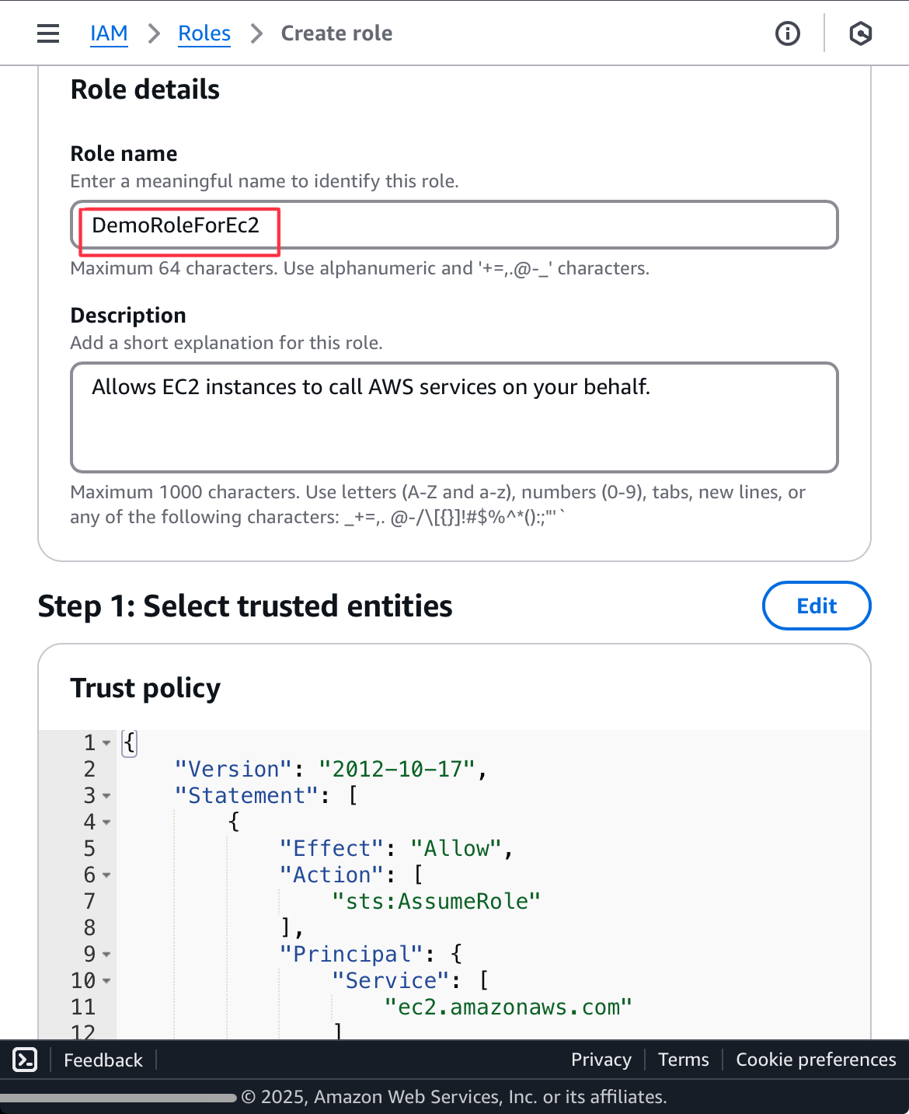Open the hexagon assistant icon in header
Image resolution: width=909 pixels, height=1114 pixels.
860,33
